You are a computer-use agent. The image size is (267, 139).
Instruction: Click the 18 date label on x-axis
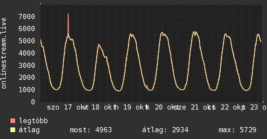click(x=96, y=107)
